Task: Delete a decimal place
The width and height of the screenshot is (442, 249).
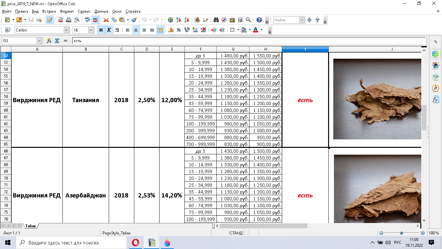Action: pyautogui.click(x=203, y=30)
